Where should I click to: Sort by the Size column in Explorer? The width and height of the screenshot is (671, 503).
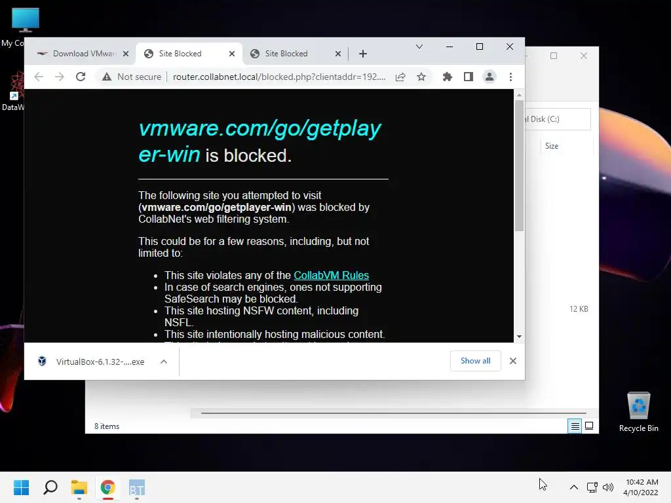(x=552, y=146)
